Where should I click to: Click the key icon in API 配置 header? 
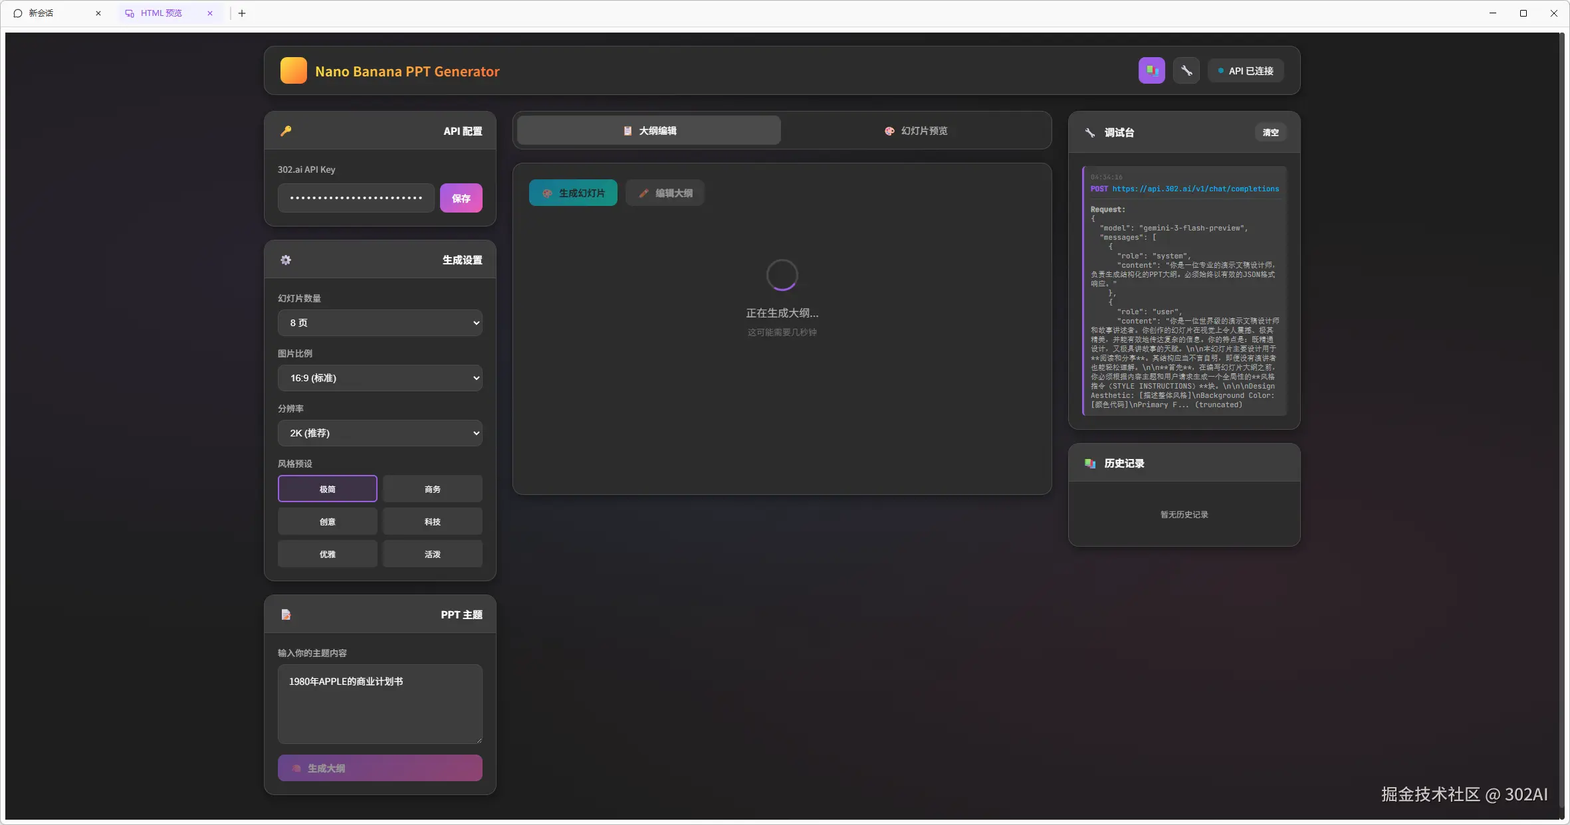click(286, 131)
